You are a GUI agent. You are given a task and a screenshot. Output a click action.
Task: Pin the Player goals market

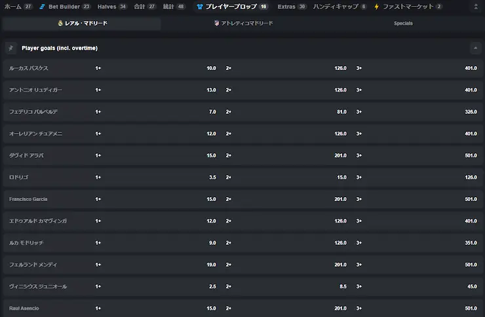(11, 48)
